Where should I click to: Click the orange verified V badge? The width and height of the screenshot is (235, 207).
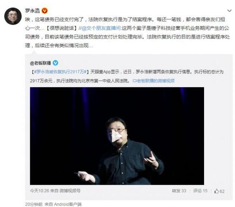[45, 11]
